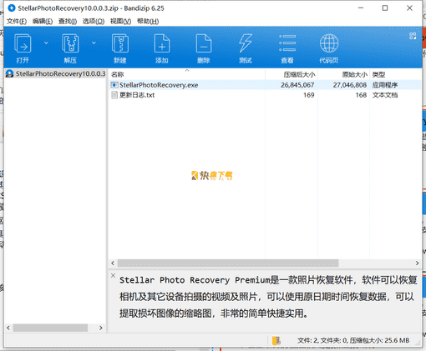Click the status bar file count text
Screen dimensions: 426x351
353,340
